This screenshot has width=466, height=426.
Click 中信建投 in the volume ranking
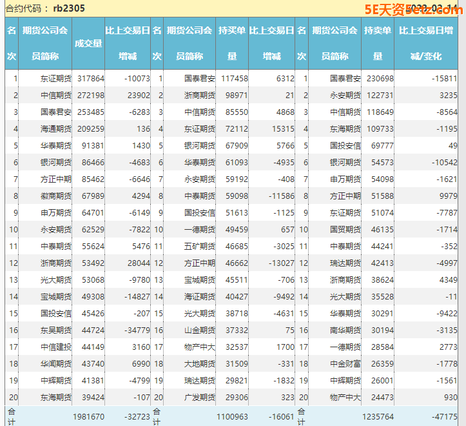point(56,347)
